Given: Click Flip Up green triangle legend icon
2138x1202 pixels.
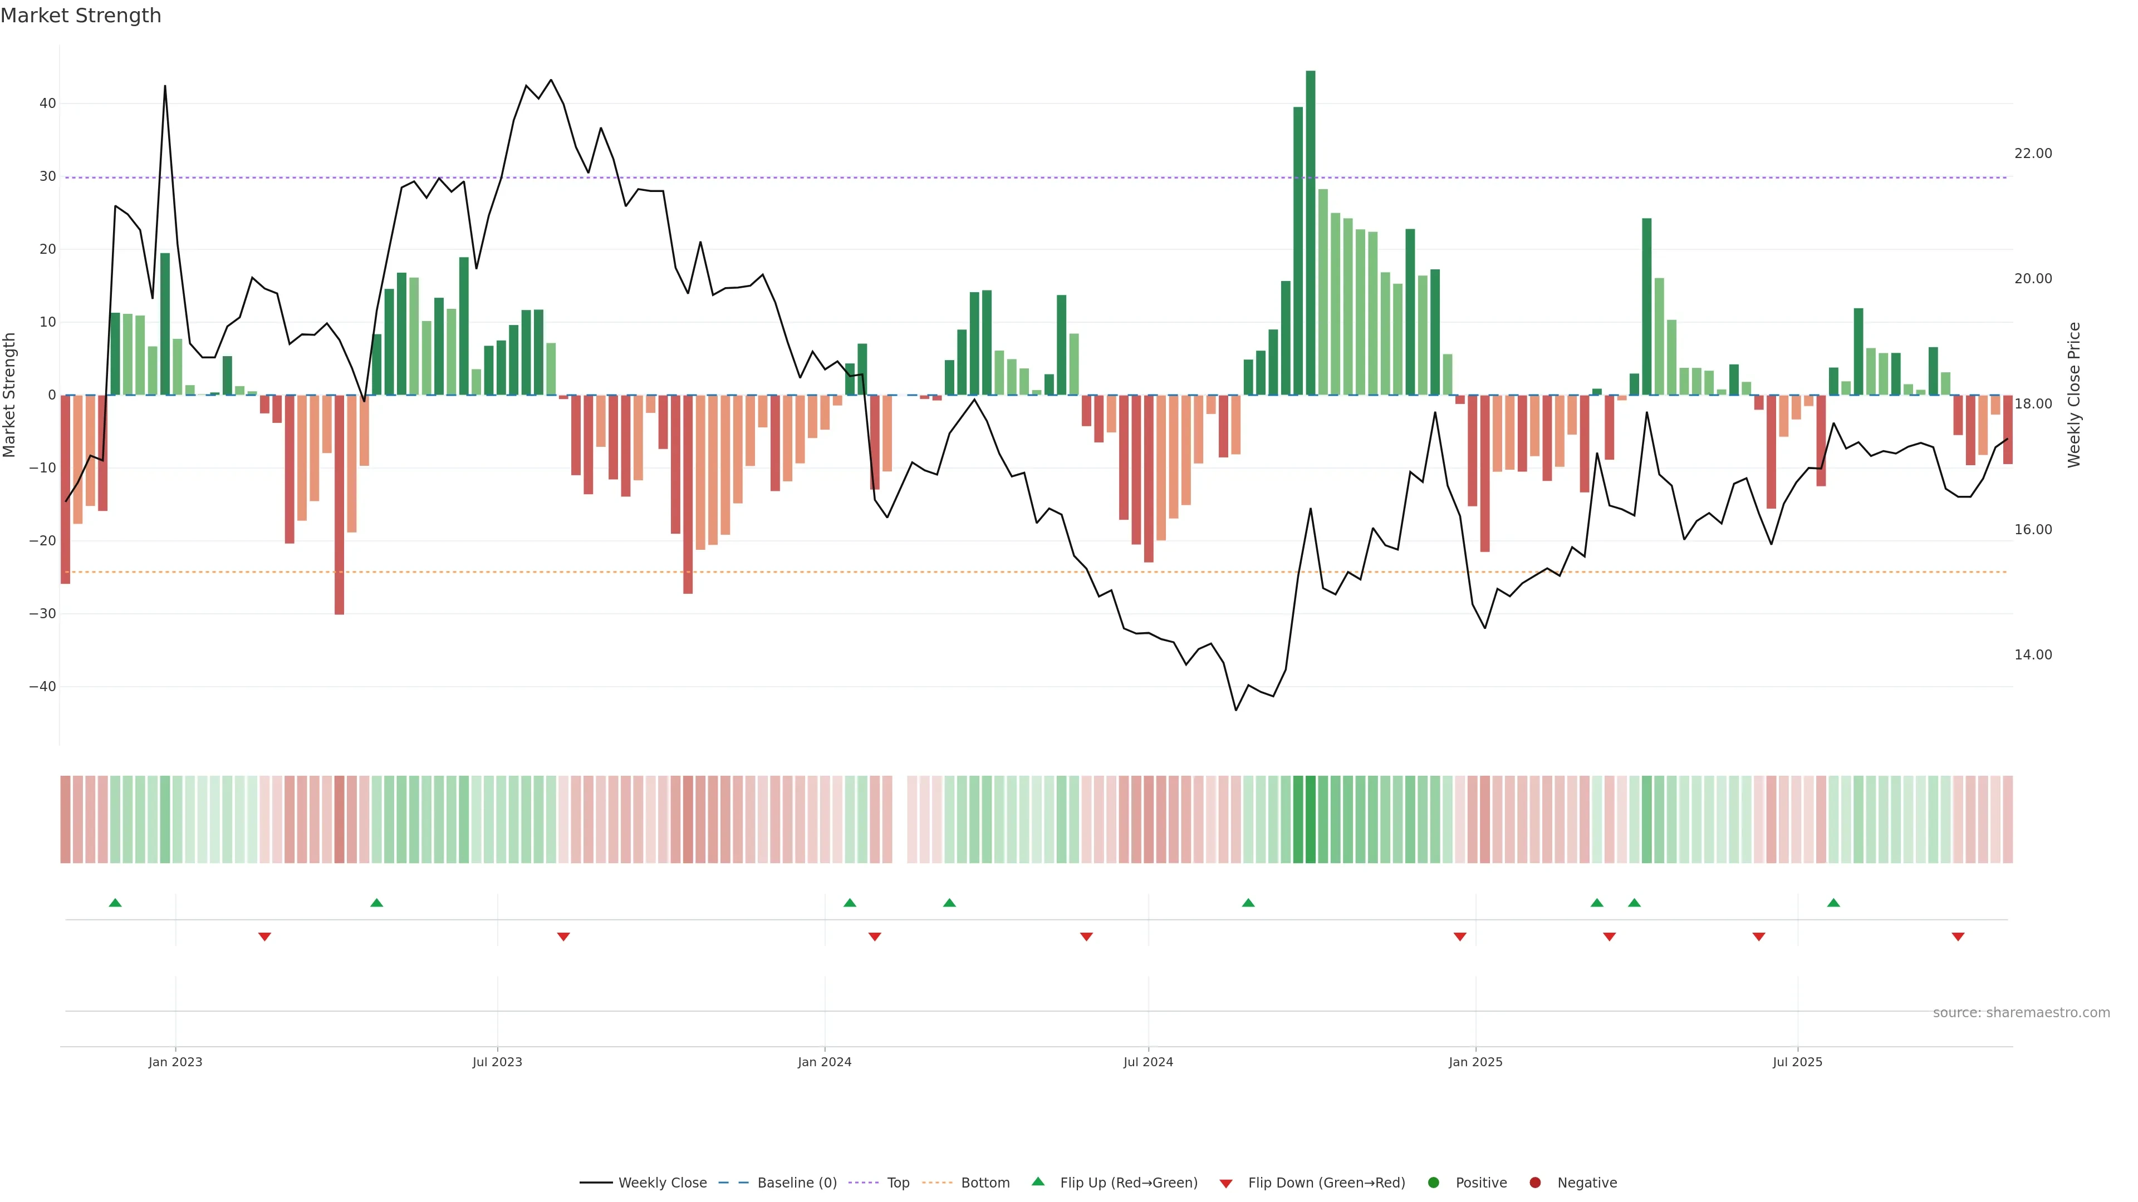Looking at the screenshot, I should coord(1037,1181).
